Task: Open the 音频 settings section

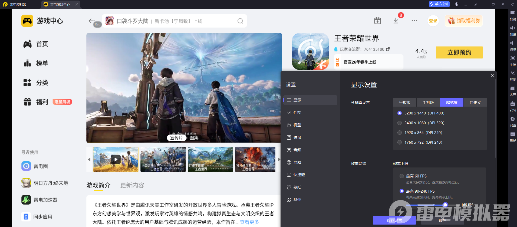Action: pos(310,150)
